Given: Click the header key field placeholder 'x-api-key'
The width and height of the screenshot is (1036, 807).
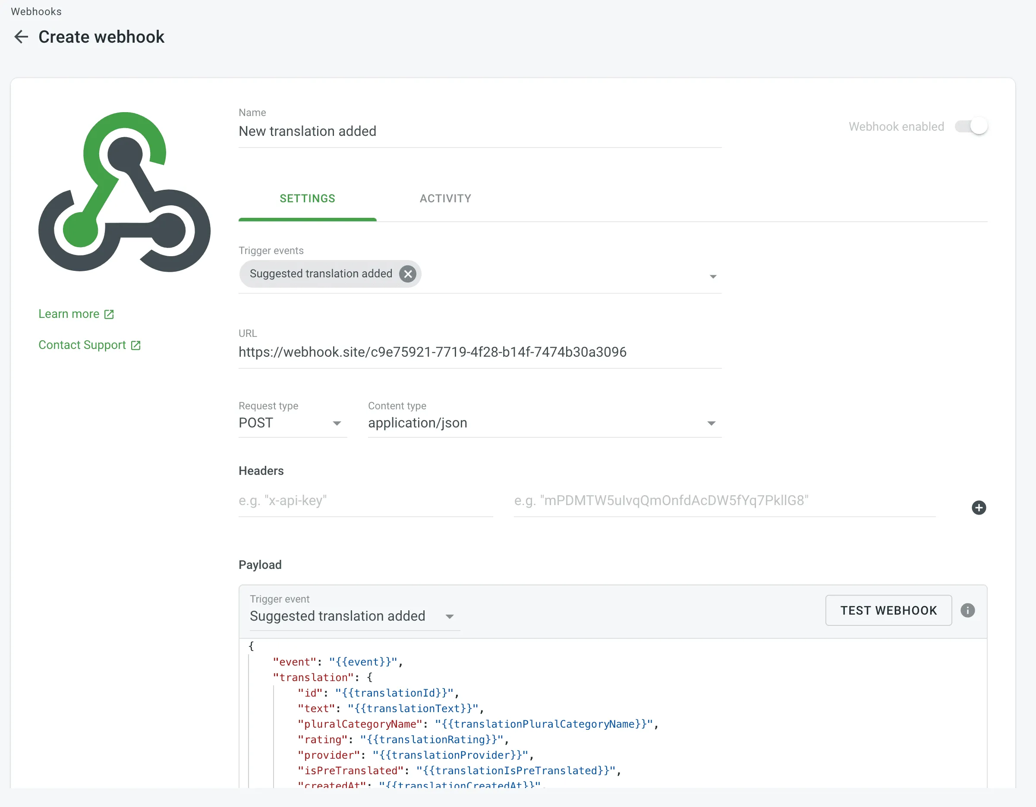Looking at the screenshot, I should (365, 501).
